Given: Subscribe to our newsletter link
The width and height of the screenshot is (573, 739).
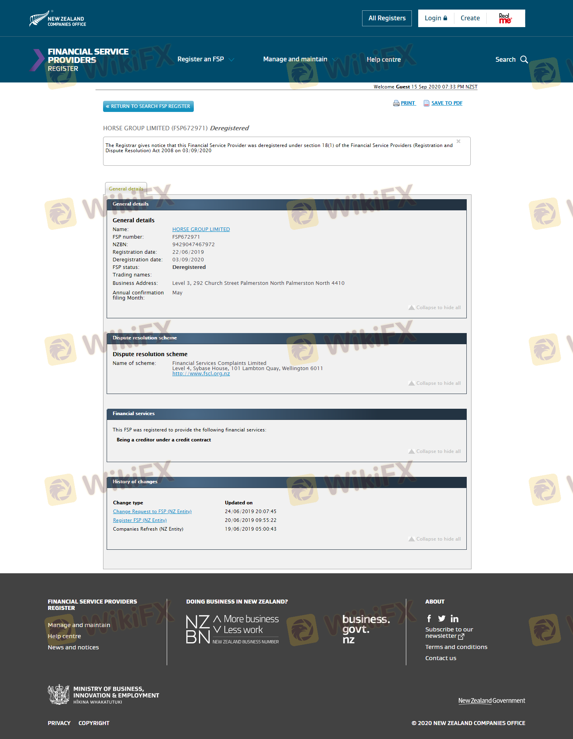Looking at the screenshot, I should (x=449, y=633).
